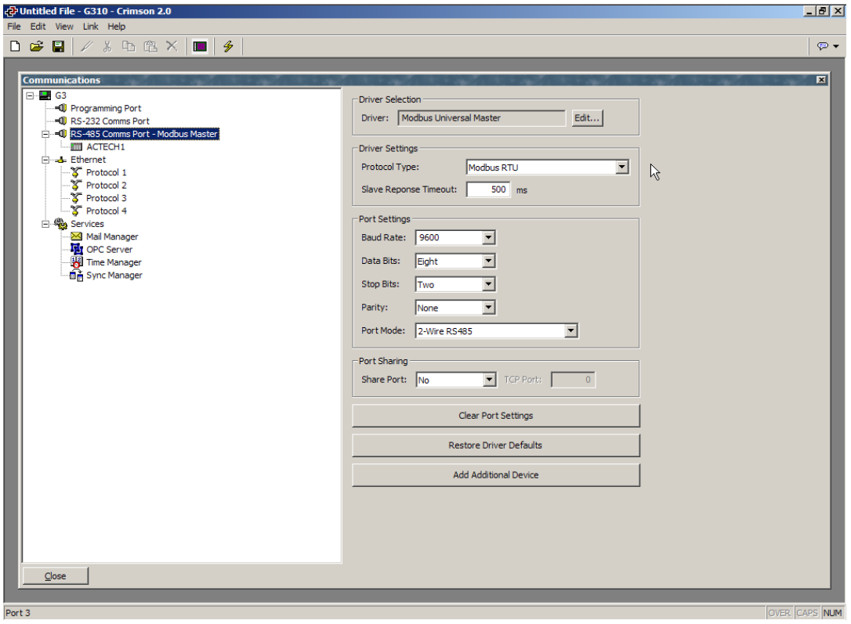Collapse the Services tree node
Screen dimensions: 851x624
(x=45, y=224)
